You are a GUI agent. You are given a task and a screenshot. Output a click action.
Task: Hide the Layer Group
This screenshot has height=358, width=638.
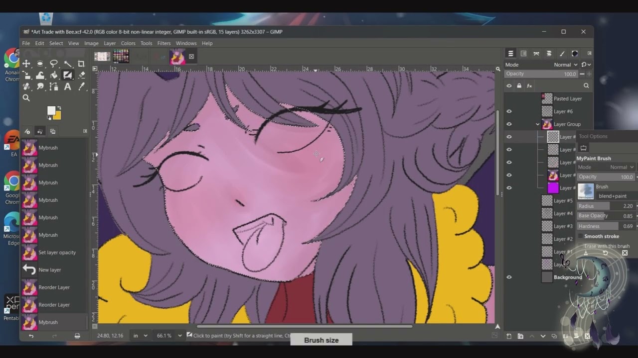pos(509,124)
